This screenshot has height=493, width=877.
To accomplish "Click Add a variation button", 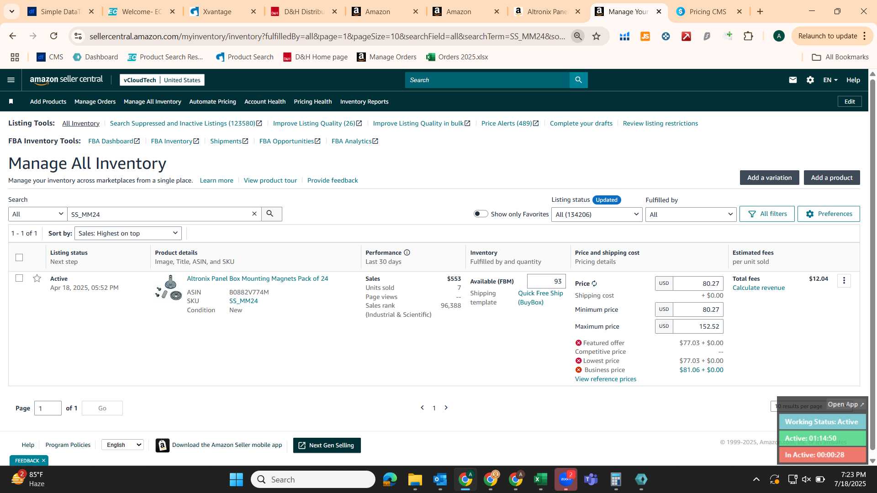I will pyautogui.click(x=769, y=178).
